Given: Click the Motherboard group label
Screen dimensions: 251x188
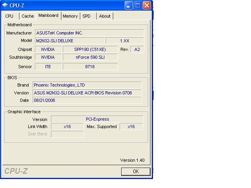Looking at the screenshot, I should [x=20, y=25].
